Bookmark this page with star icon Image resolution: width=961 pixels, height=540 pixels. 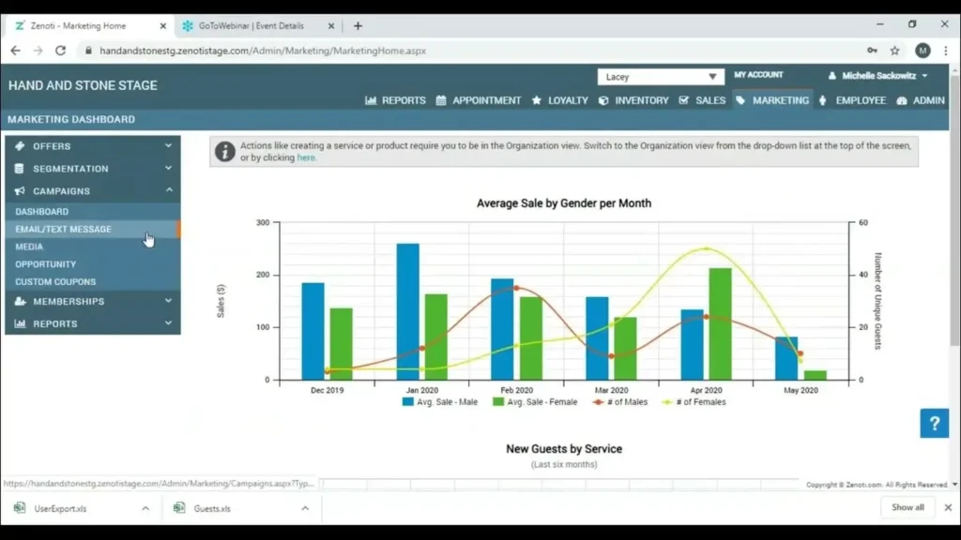895,51
